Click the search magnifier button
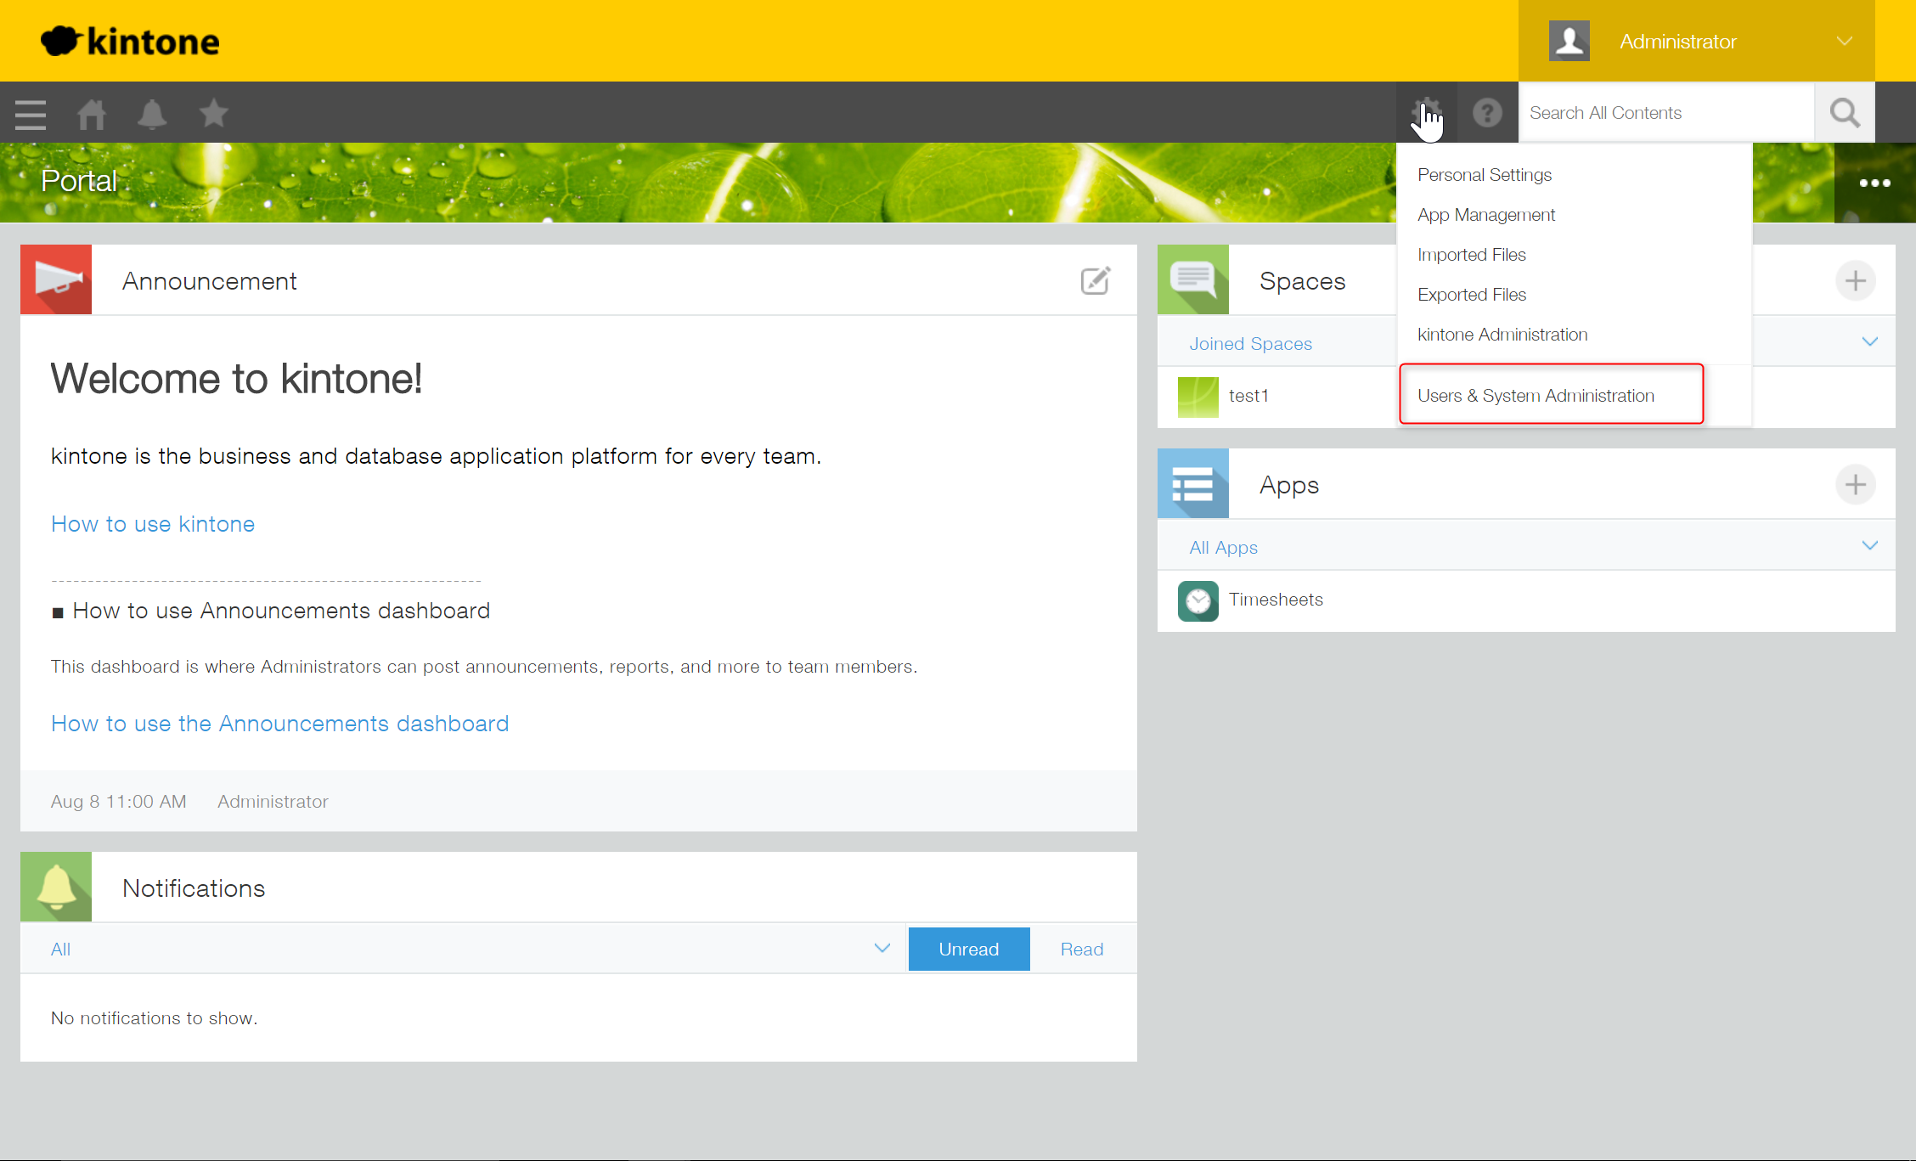This screenshot has height=1161, width=1916. point(1844,113)
